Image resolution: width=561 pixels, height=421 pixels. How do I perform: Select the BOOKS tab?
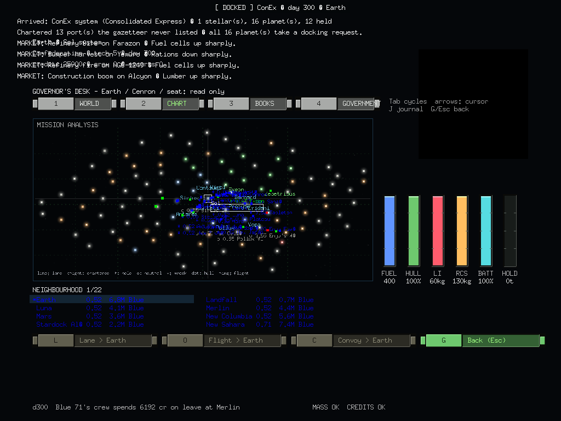pyautogui.click(x=250, y=104)
